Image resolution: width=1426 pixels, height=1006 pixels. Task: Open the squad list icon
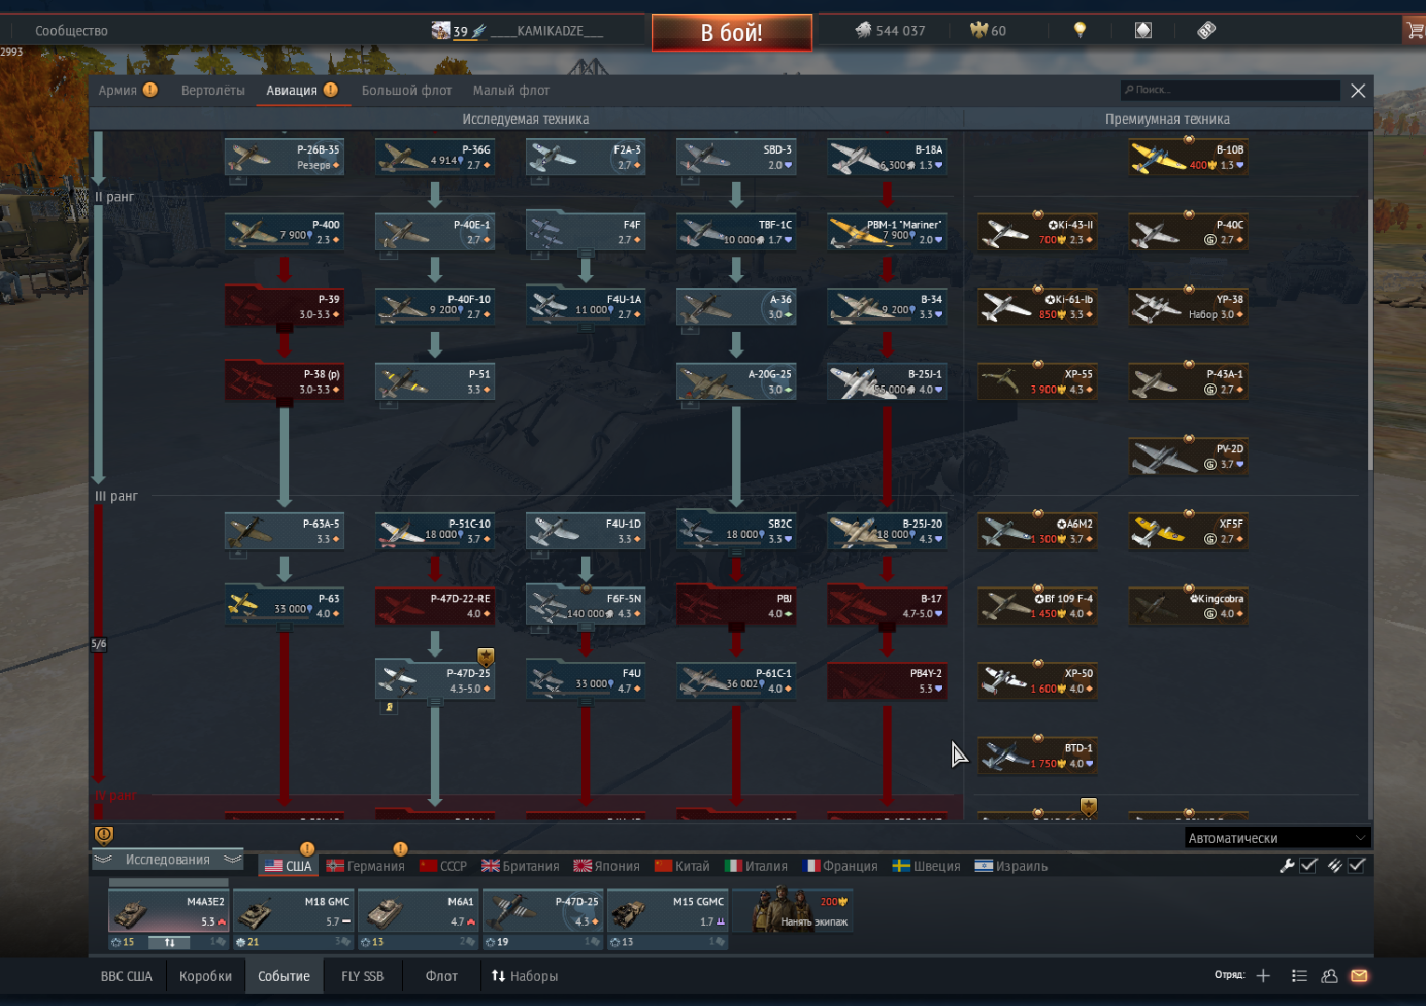[1299, 975]
